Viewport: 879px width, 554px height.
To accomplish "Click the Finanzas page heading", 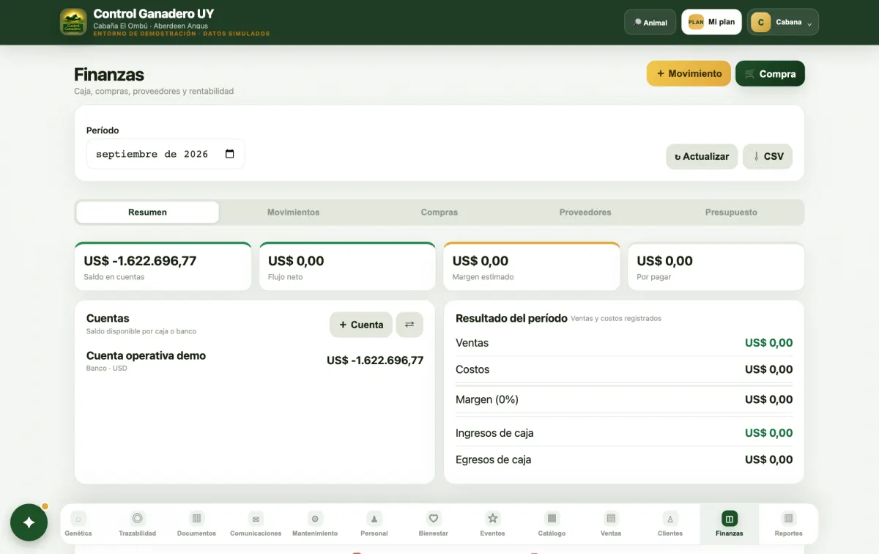I will 109,75.
